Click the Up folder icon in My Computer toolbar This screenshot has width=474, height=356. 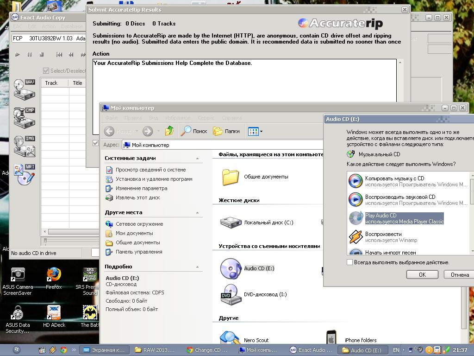[169, 131]
